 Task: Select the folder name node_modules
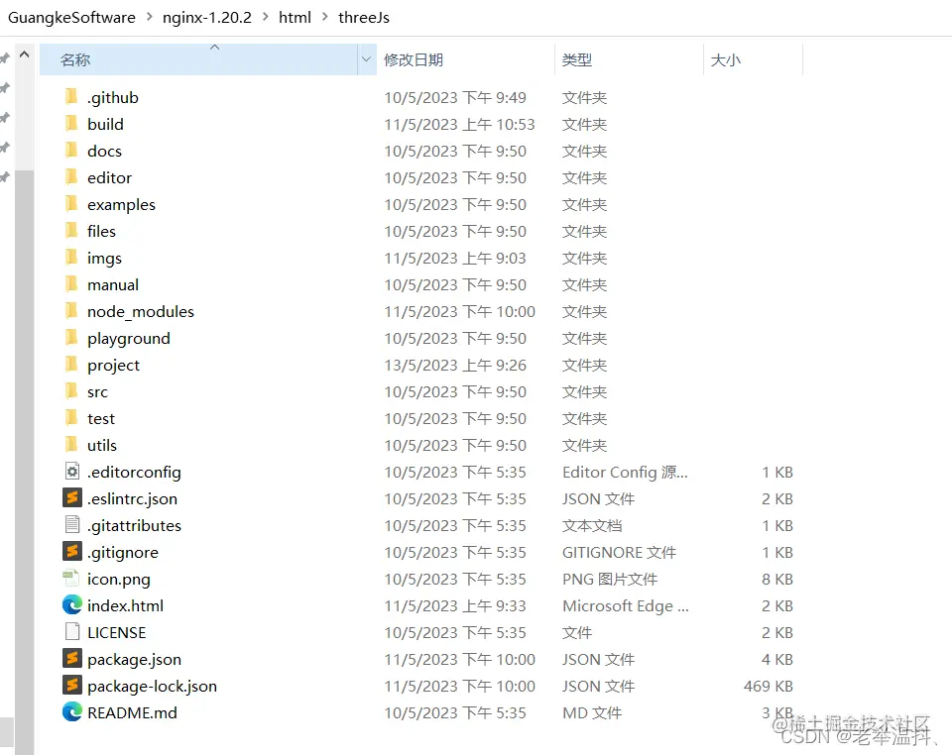point(141,312)
